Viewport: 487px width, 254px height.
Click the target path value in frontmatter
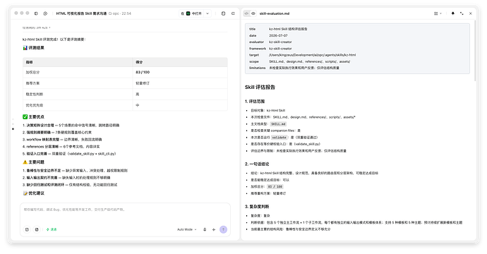click(x=312, y=55)
